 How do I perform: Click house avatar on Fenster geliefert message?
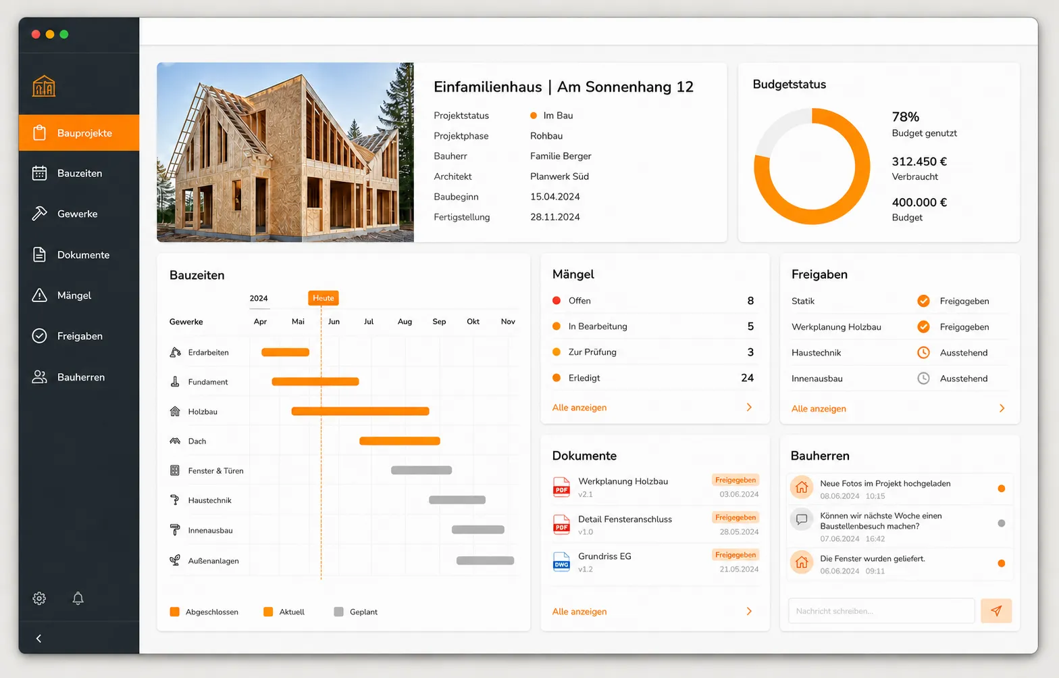[802, 562]
